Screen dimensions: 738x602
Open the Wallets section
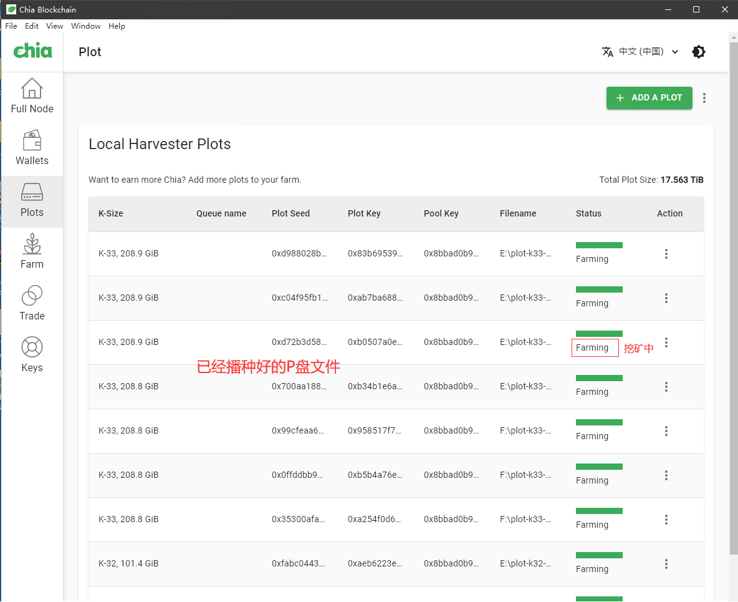[x=32, y=146]
